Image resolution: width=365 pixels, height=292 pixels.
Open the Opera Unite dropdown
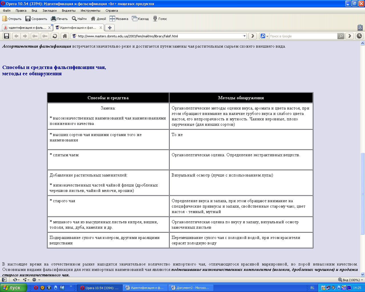(26, 280)
